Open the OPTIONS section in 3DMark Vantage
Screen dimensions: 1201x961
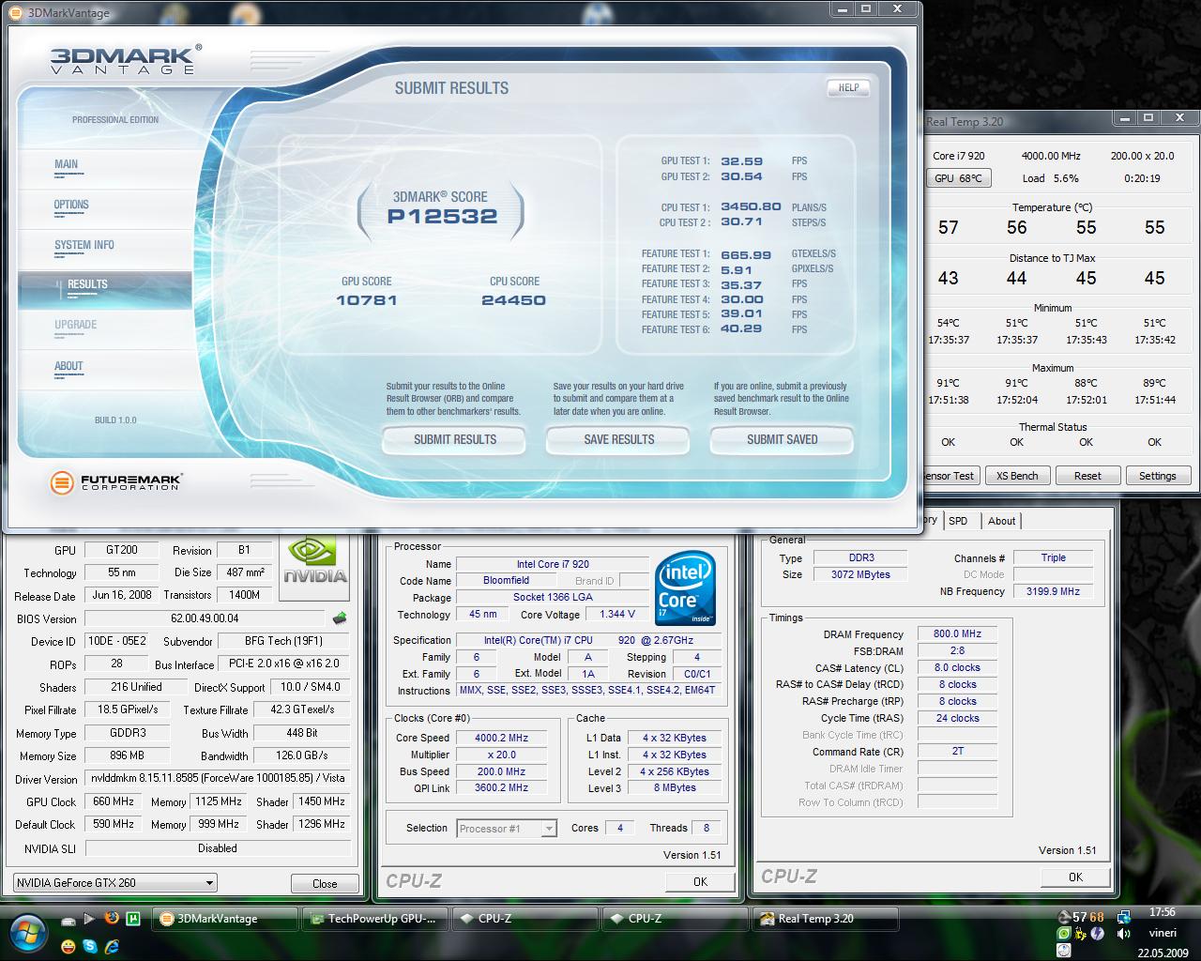(71, 205)
